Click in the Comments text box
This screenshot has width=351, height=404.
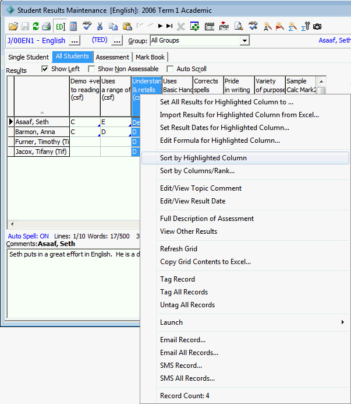(73, 283)
